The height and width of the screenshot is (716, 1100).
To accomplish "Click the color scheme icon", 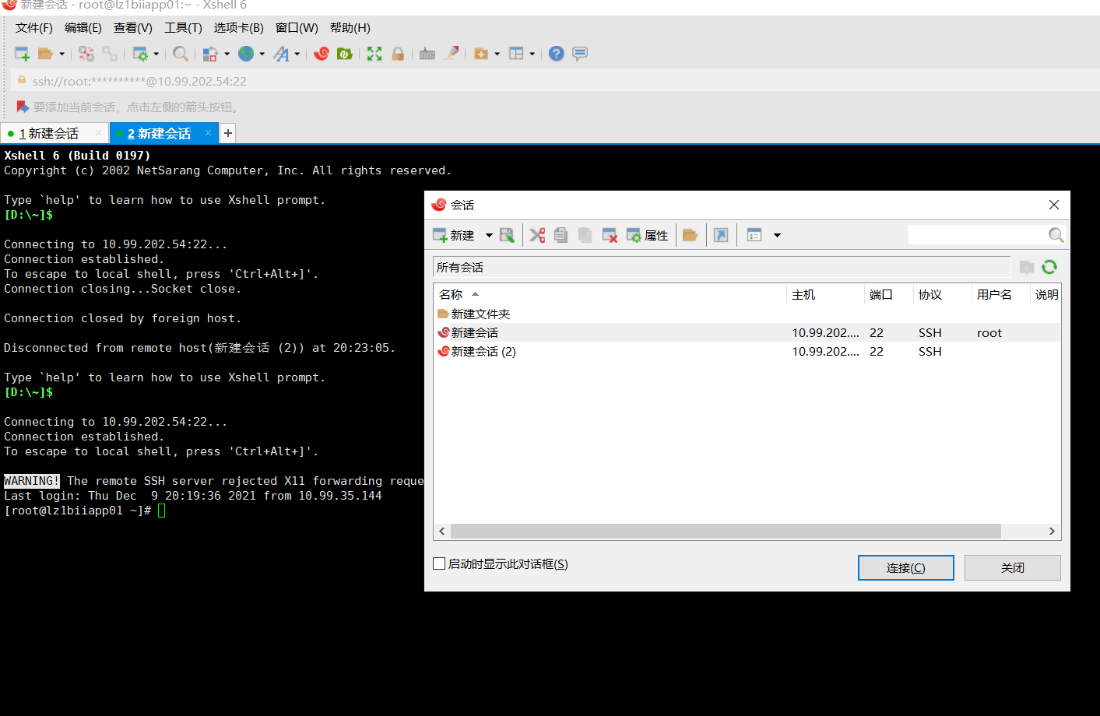I will pyautogui.click(x=210, y=54).
